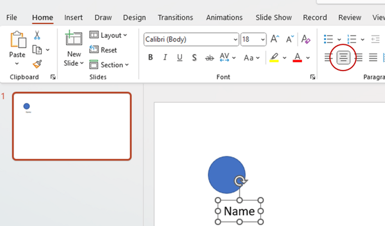Image resolution: width=385 pixels, height=226 pixels.
Task: Open the File tab
Action: (x=12, y=18)
